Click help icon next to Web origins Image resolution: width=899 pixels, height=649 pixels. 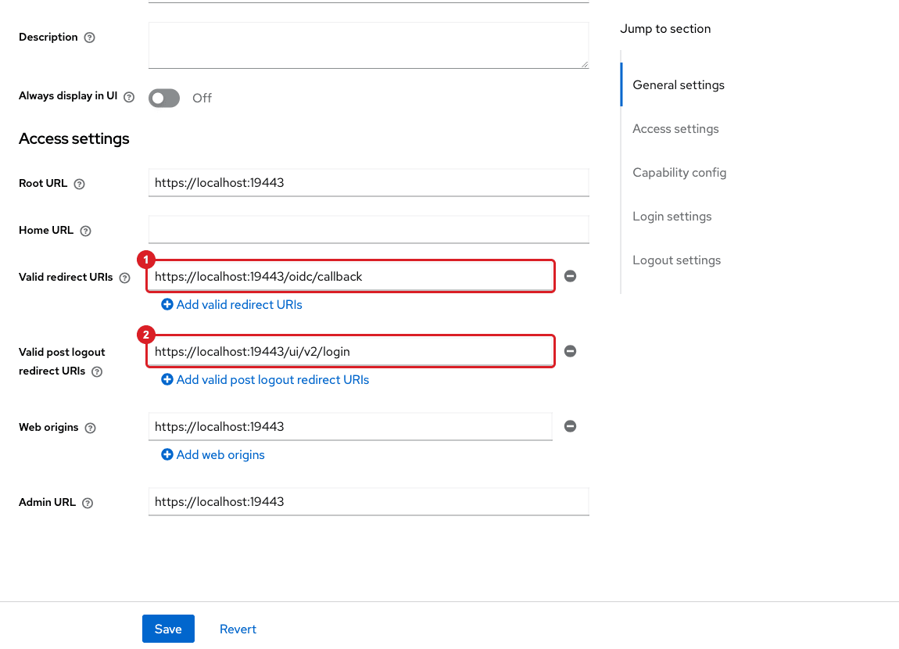tap(90, 428)
